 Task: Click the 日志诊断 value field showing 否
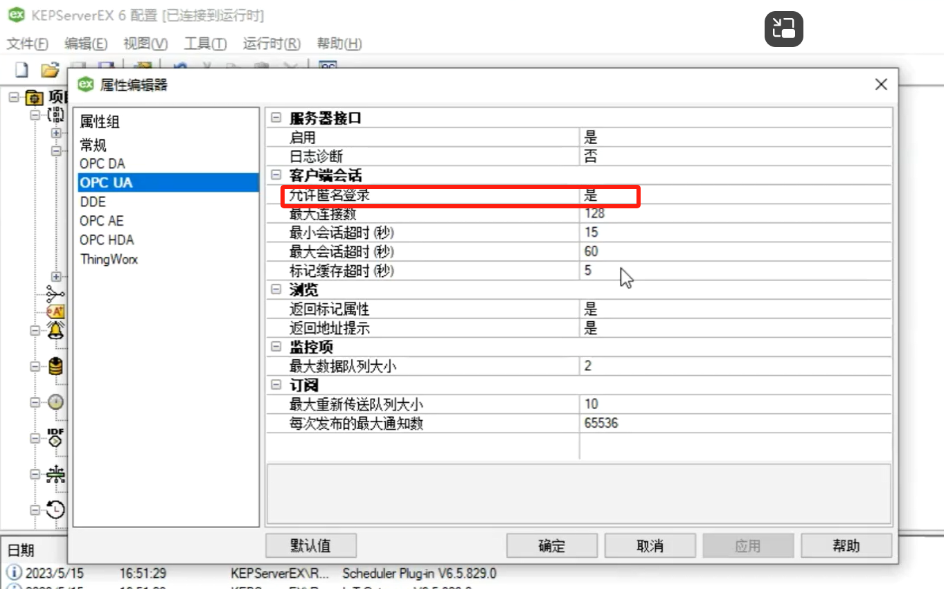click(736, 156)
